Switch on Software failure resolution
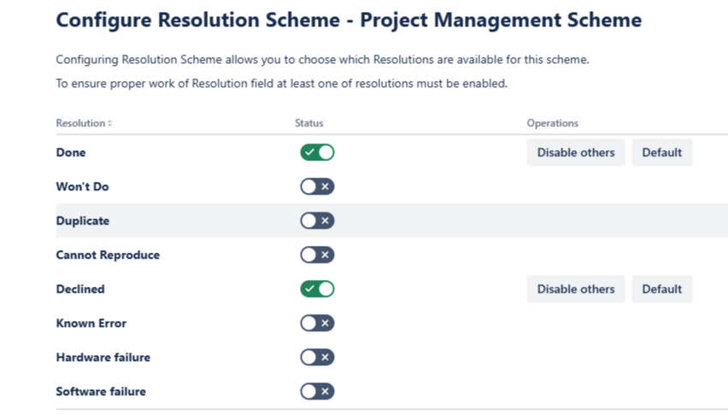 (317, 392)
